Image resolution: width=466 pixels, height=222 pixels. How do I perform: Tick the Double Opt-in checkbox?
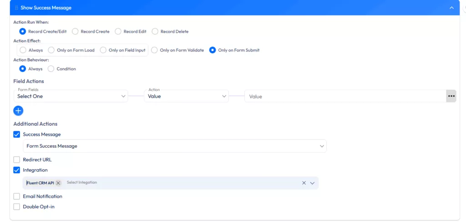[x=17, y=207]
